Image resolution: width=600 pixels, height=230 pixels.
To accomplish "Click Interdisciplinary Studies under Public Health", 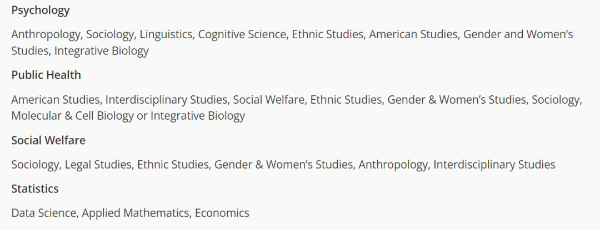I will (x=166, y=100).
